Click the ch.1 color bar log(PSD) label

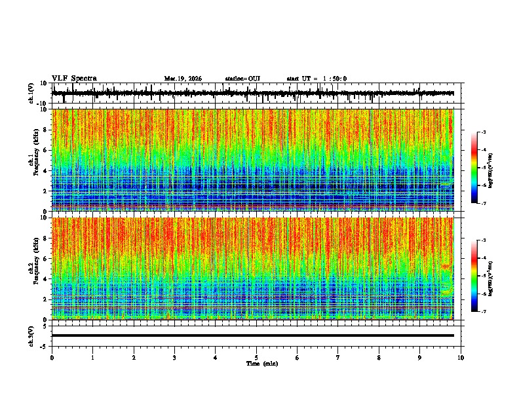click(x=490, y=170)
